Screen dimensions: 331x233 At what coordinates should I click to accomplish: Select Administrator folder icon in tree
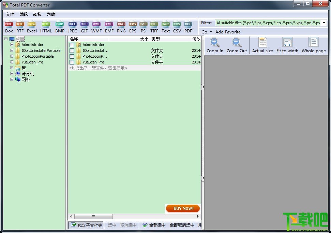coord(18,45)
